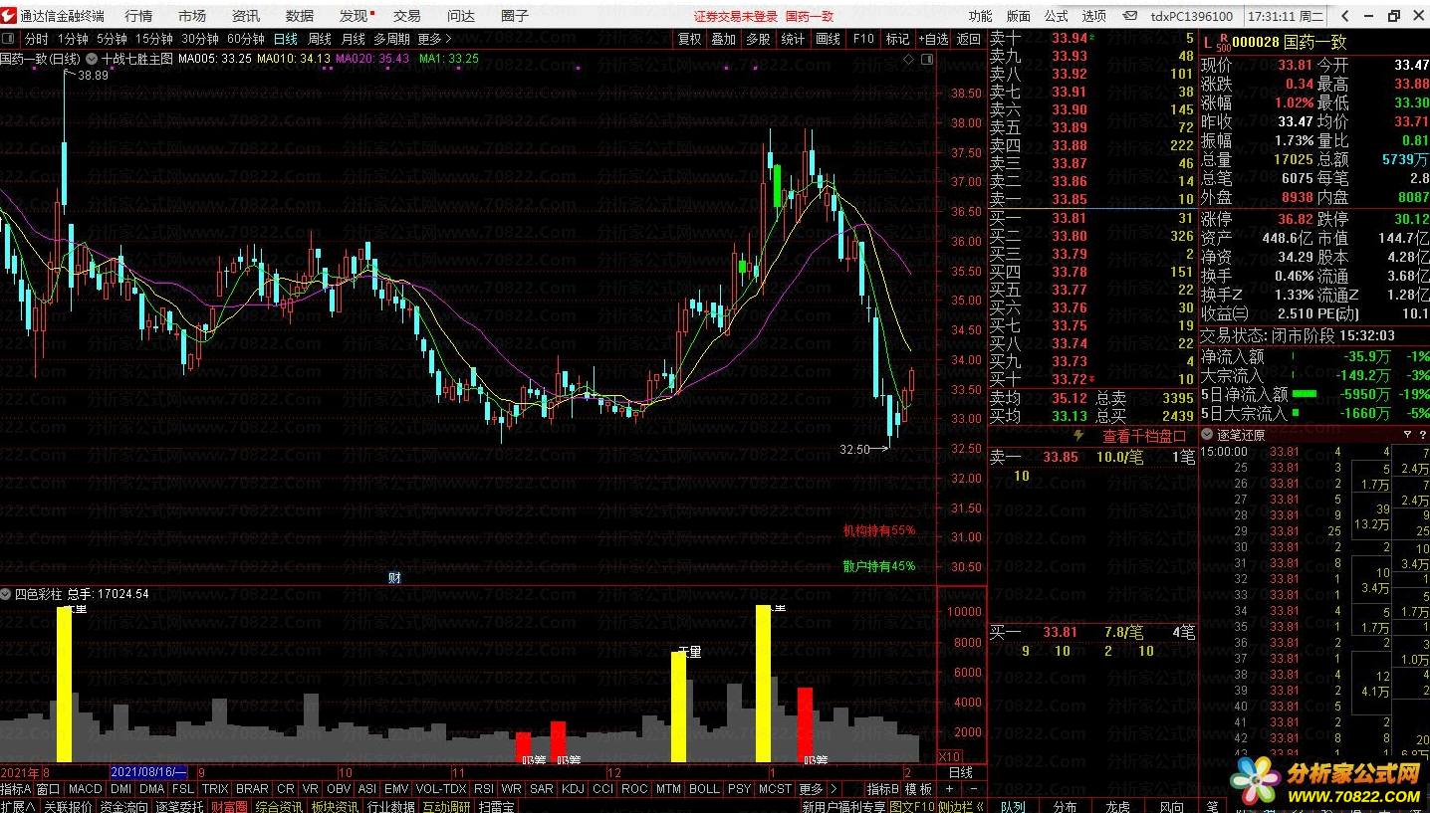This screenshot has height=813, width=1430.
Task: Open the 交易 menu
Action: pos(407,16)
